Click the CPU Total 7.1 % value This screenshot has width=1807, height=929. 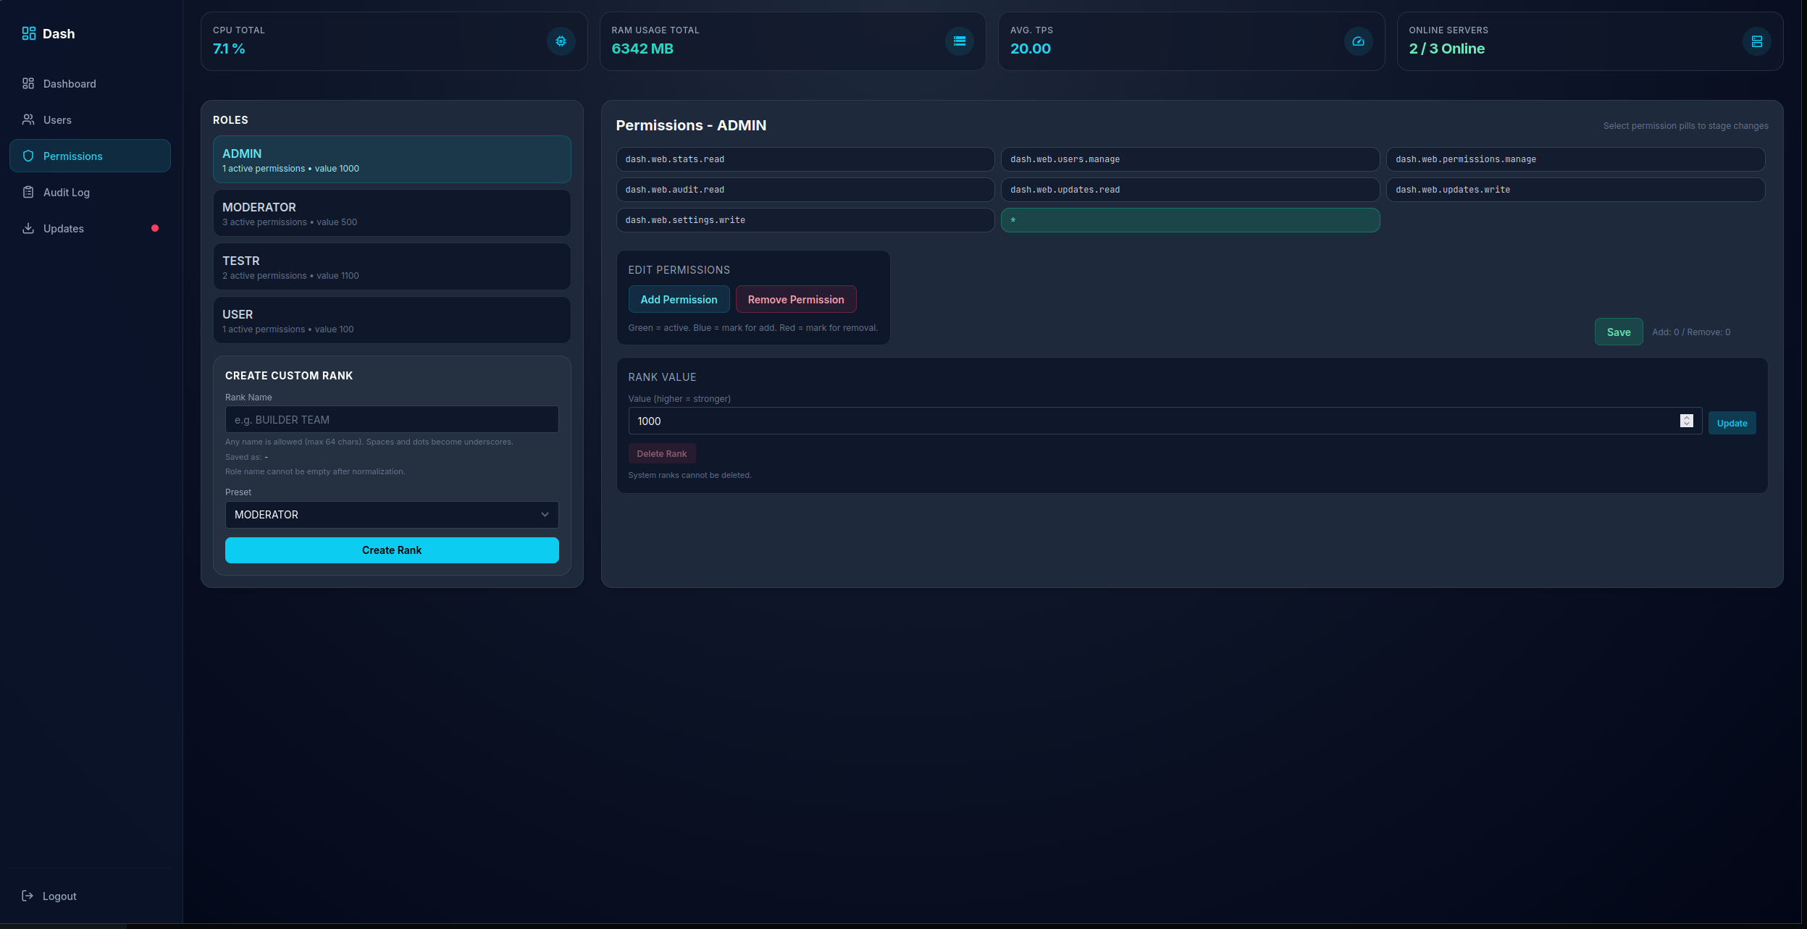pyautogui.click(x=229, y=49)
